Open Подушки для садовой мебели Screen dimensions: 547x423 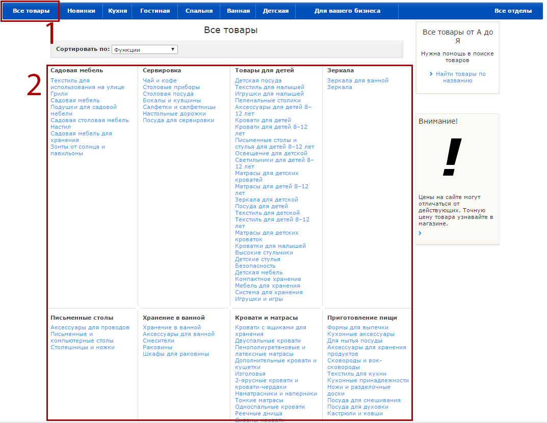(x=84, y=110)
